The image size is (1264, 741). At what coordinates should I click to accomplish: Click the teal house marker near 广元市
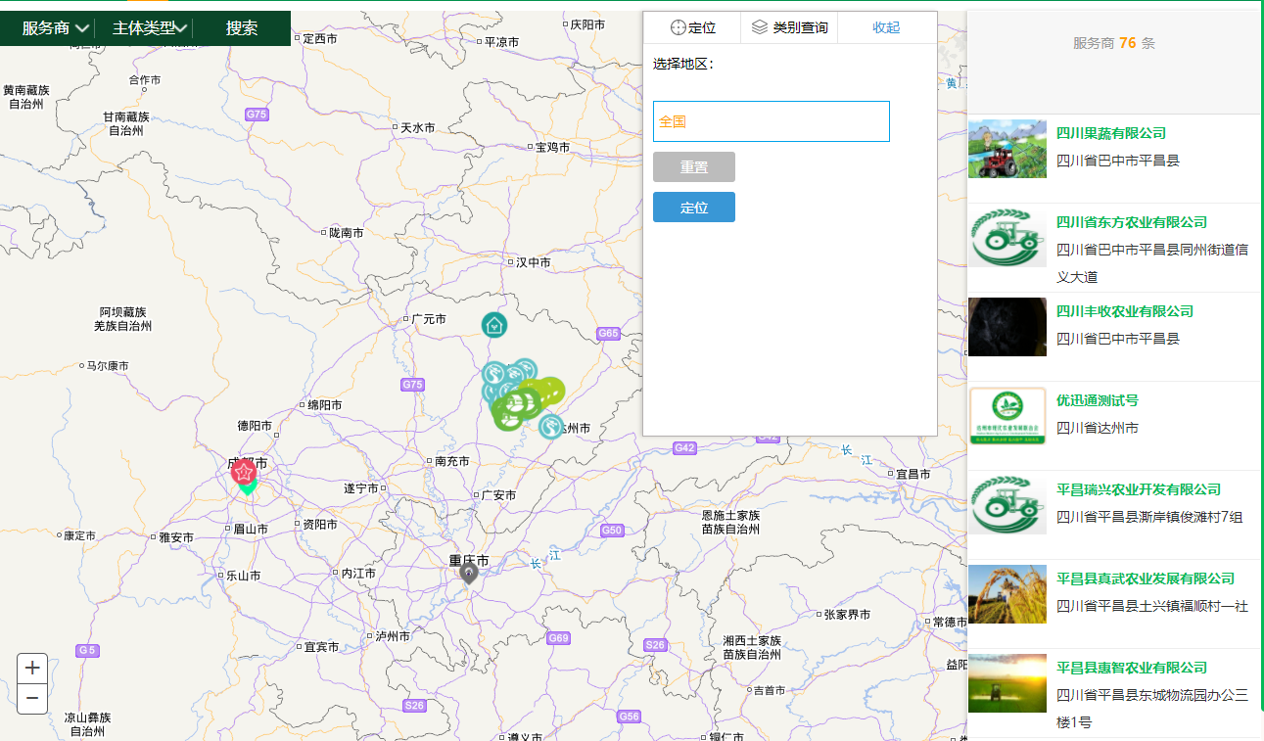tap(494, 324)
